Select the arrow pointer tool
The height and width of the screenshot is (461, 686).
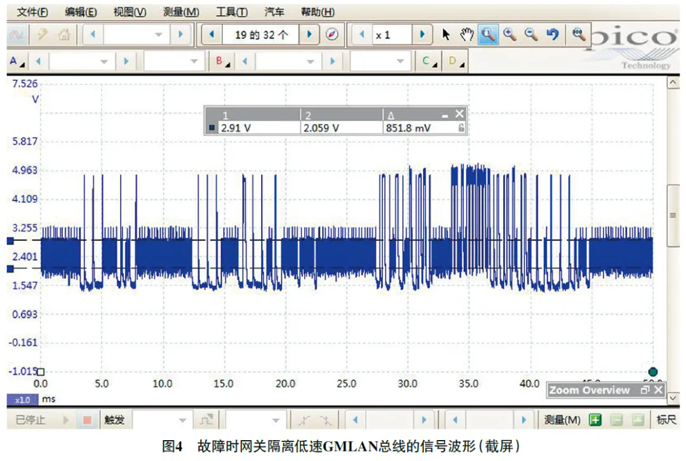click(446, 34)
